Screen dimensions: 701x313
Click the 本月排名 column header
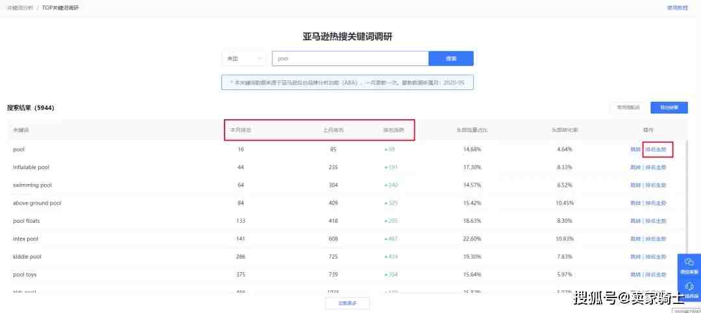click(x=241, y=130)
